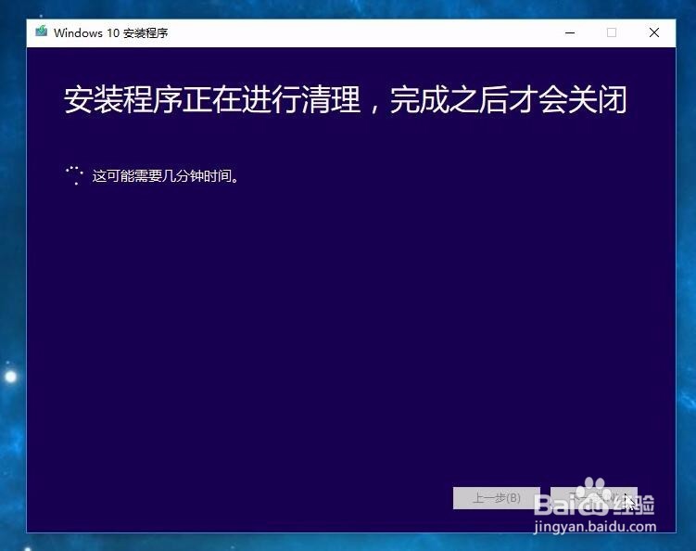Minimize the Windows 10 安装程序 window
696x551 pixels.
click(570, 32)
